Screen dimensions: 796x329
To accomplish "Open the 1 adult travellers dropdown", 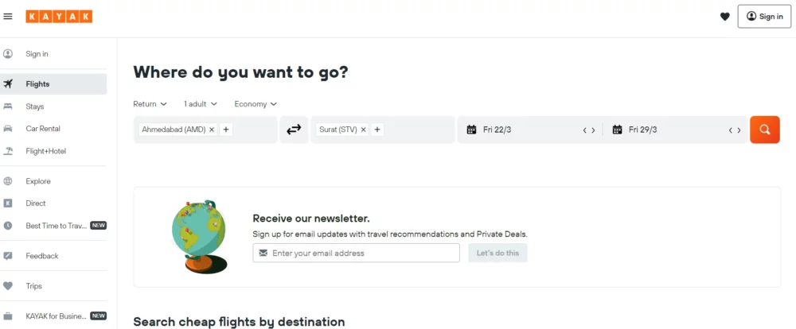I will click(201, 104).
